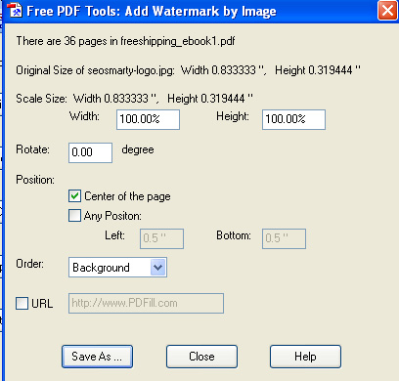The image size is (399, 381).
Task: Close the Add Watermark dialog window
Action: pyautogui.click(x=387, y=11)
